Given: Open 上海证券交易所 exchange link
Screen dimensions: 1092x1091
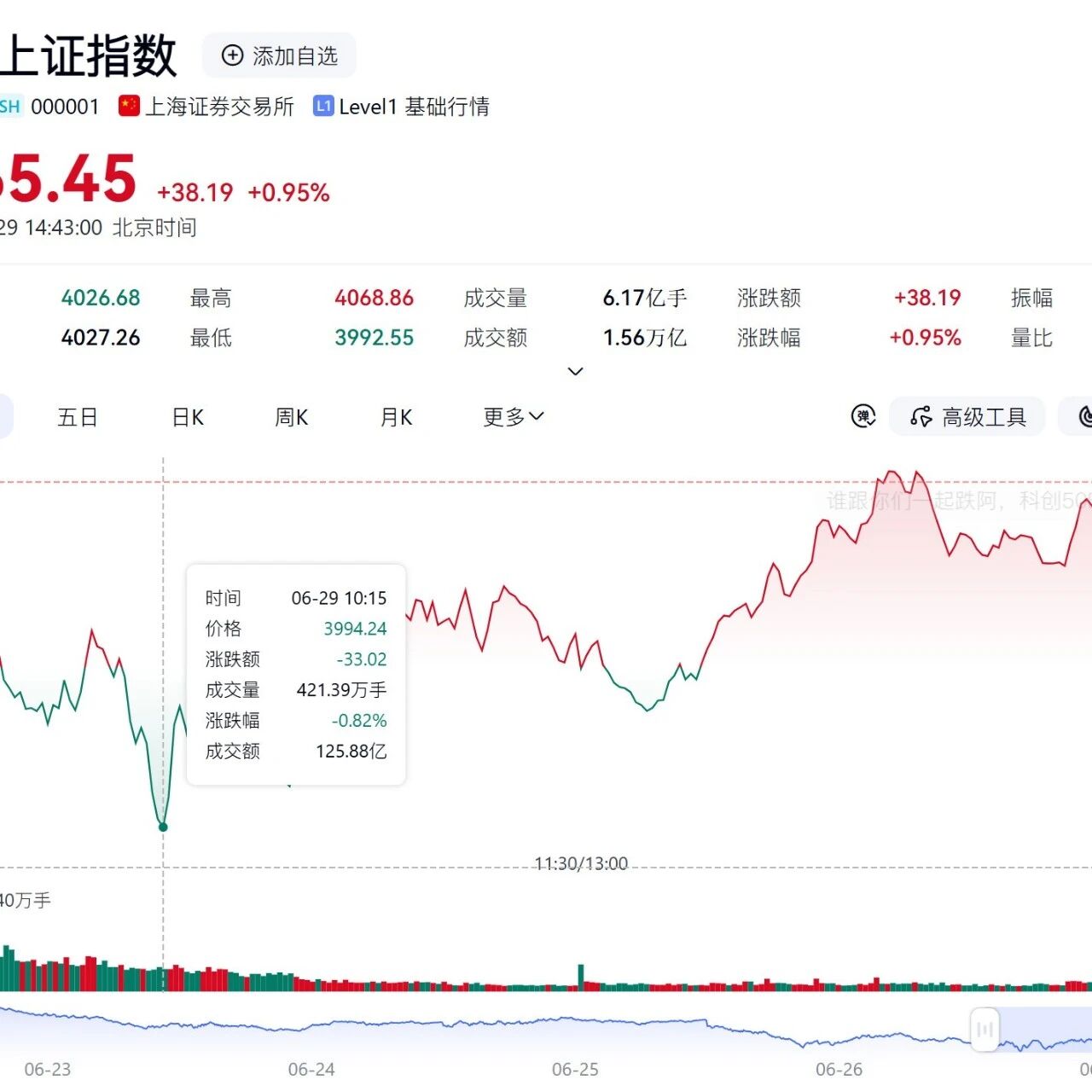Looking at the screenshot, I should [219, 107].
